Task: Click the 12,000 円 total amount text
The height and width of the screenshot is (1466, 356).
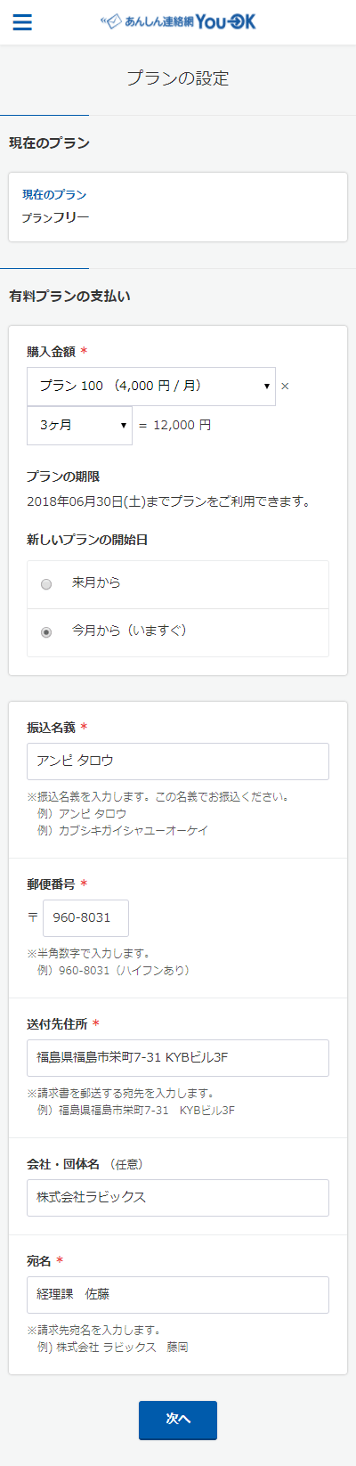Action: pos(182,426)
